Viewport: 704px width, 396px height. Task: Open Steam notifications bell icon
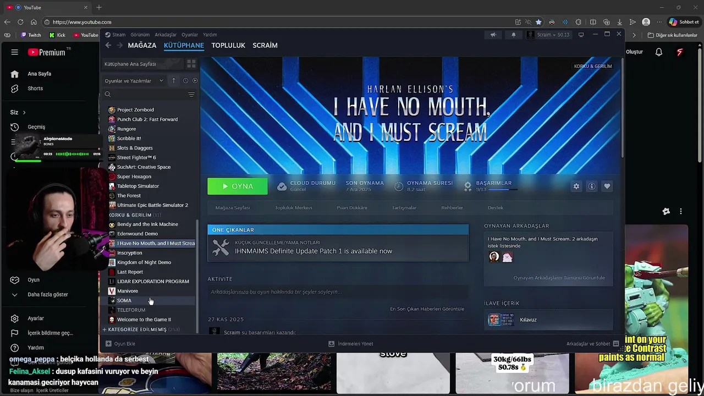click(514, 35)
